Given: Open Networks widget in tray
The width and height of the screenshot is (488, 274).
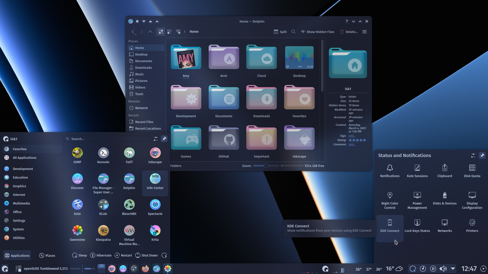Looking at the screenshot, I should click(x=445, y=226).
